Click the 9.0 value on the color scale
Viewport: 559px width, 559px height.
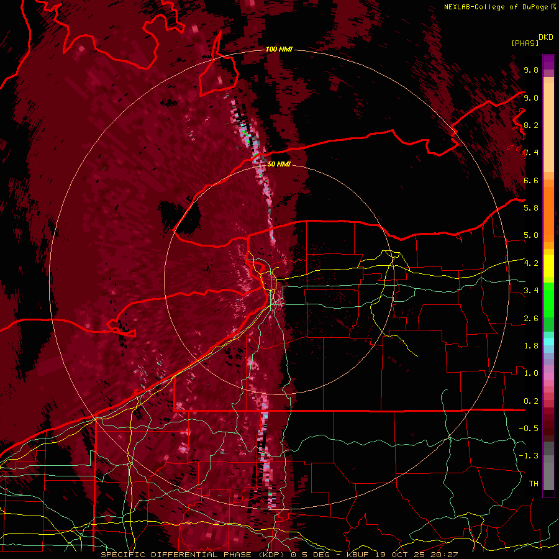coord(531,98)
